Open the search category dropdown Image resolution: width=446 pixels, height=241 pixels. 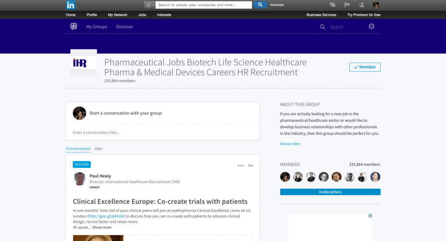[149, 5]
